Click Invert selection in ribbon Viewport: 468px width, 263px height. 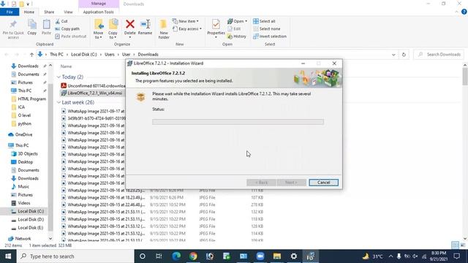270,37
